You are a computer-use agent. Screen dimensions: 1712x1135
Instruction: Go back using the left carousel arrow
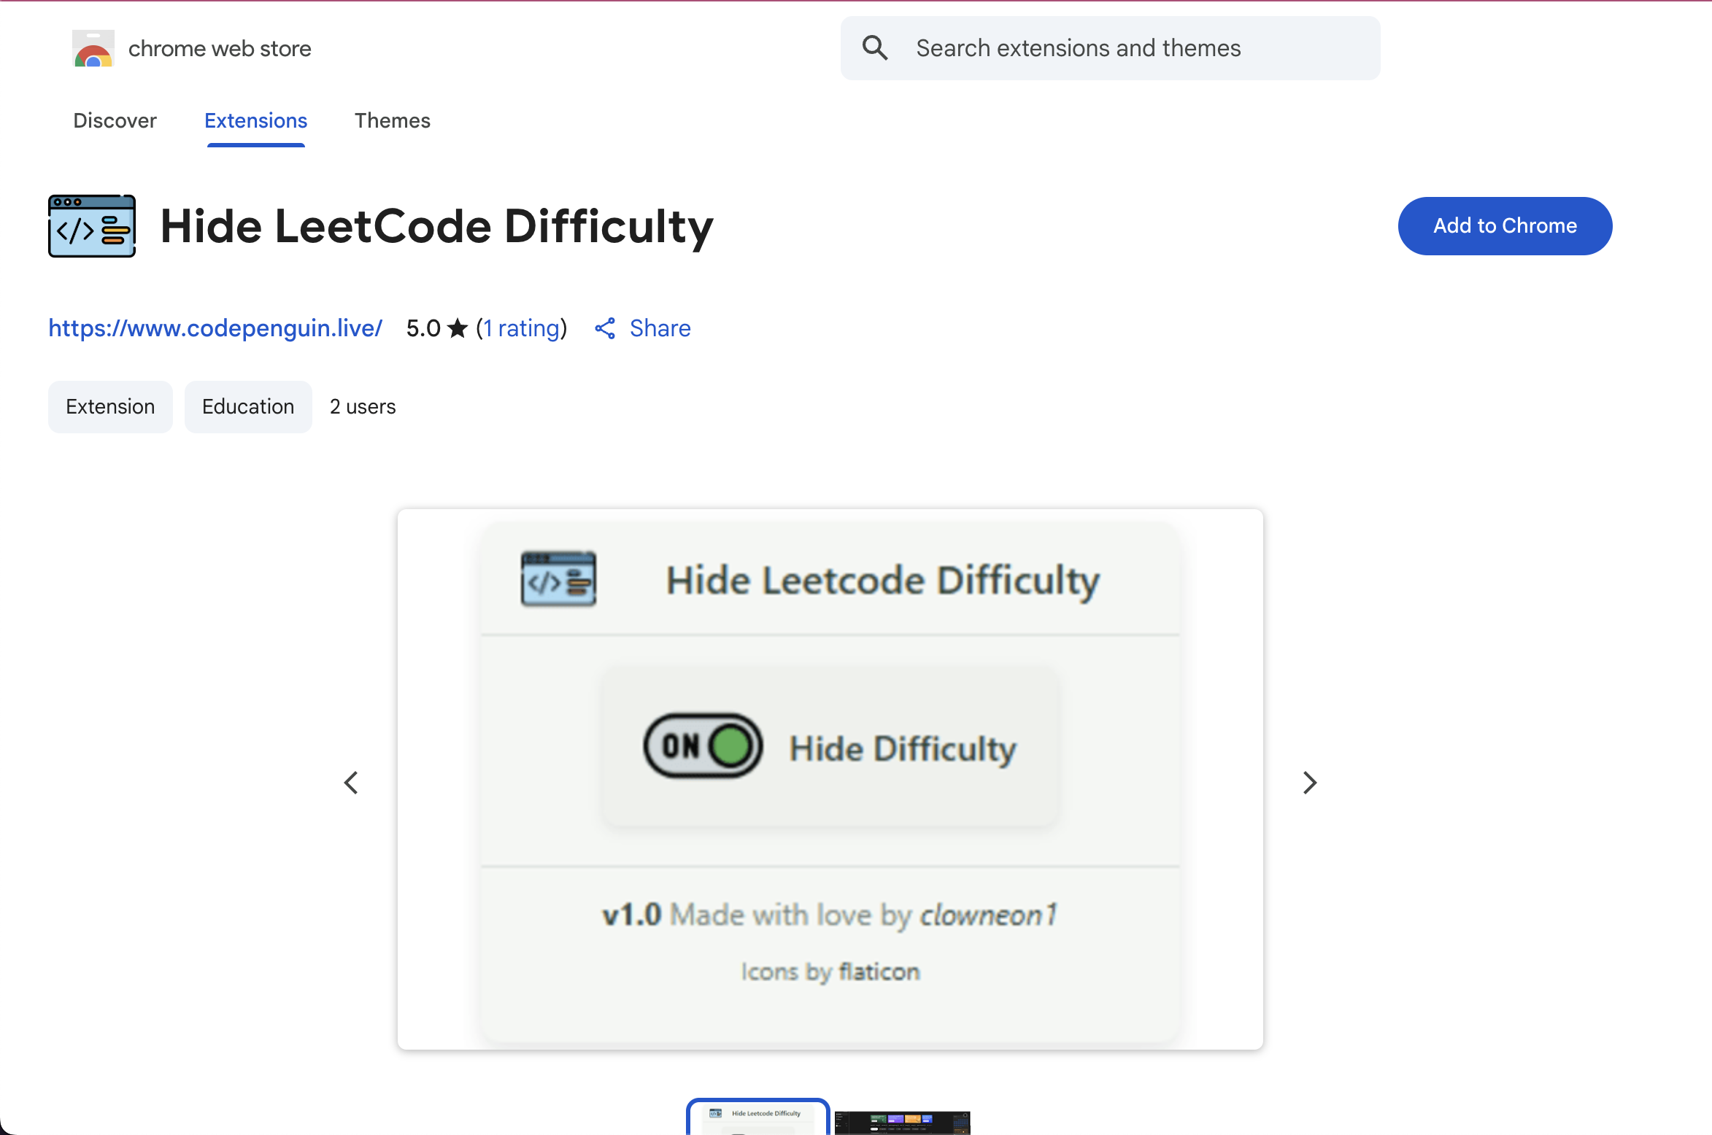[x=351, y=782]
